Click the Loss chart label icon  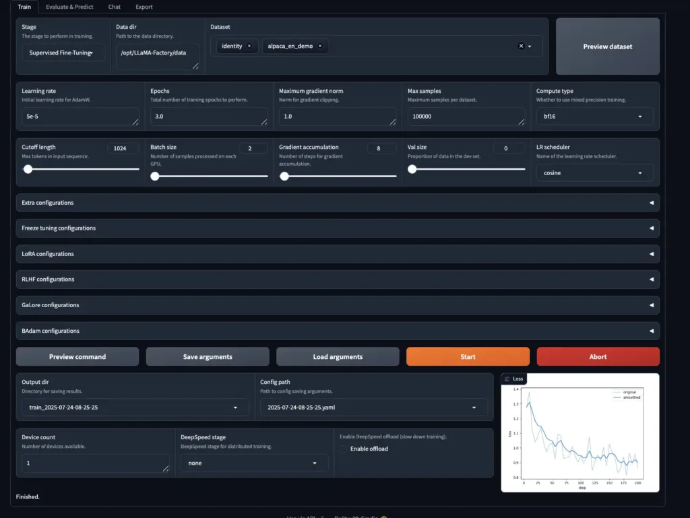507,379
